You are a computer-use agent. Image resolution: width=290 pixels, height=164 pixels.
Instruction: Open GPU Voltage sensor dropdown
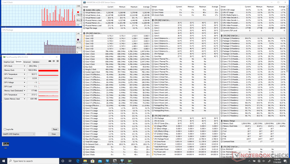coord(24,82)
